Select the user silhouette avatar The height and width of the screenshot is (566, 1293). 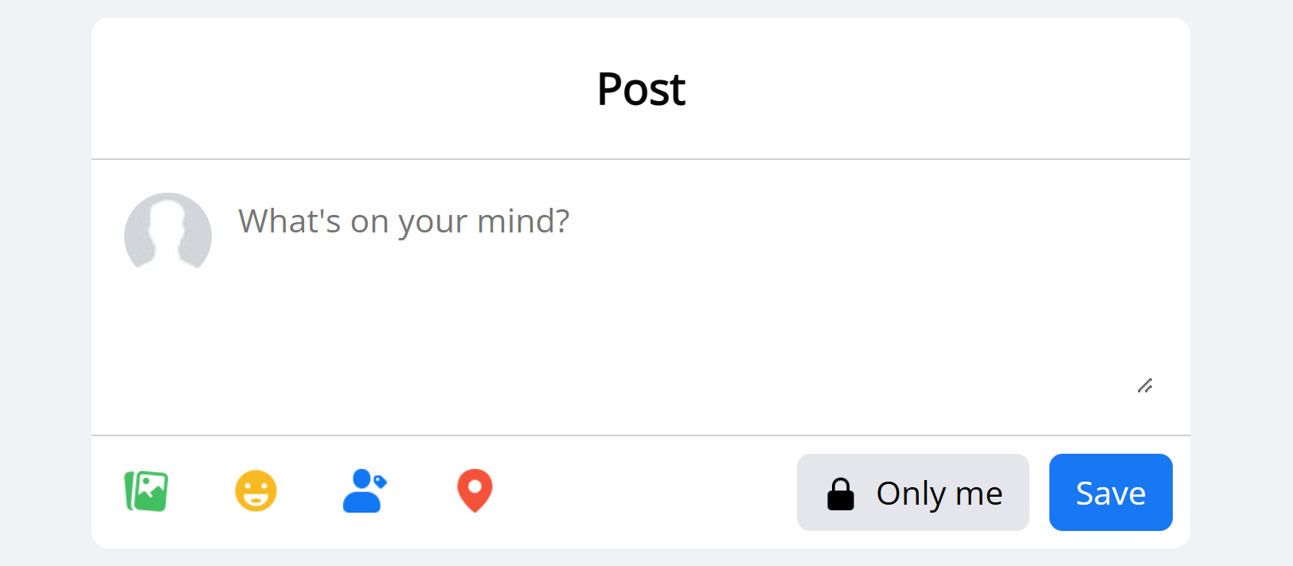point(168,236)
